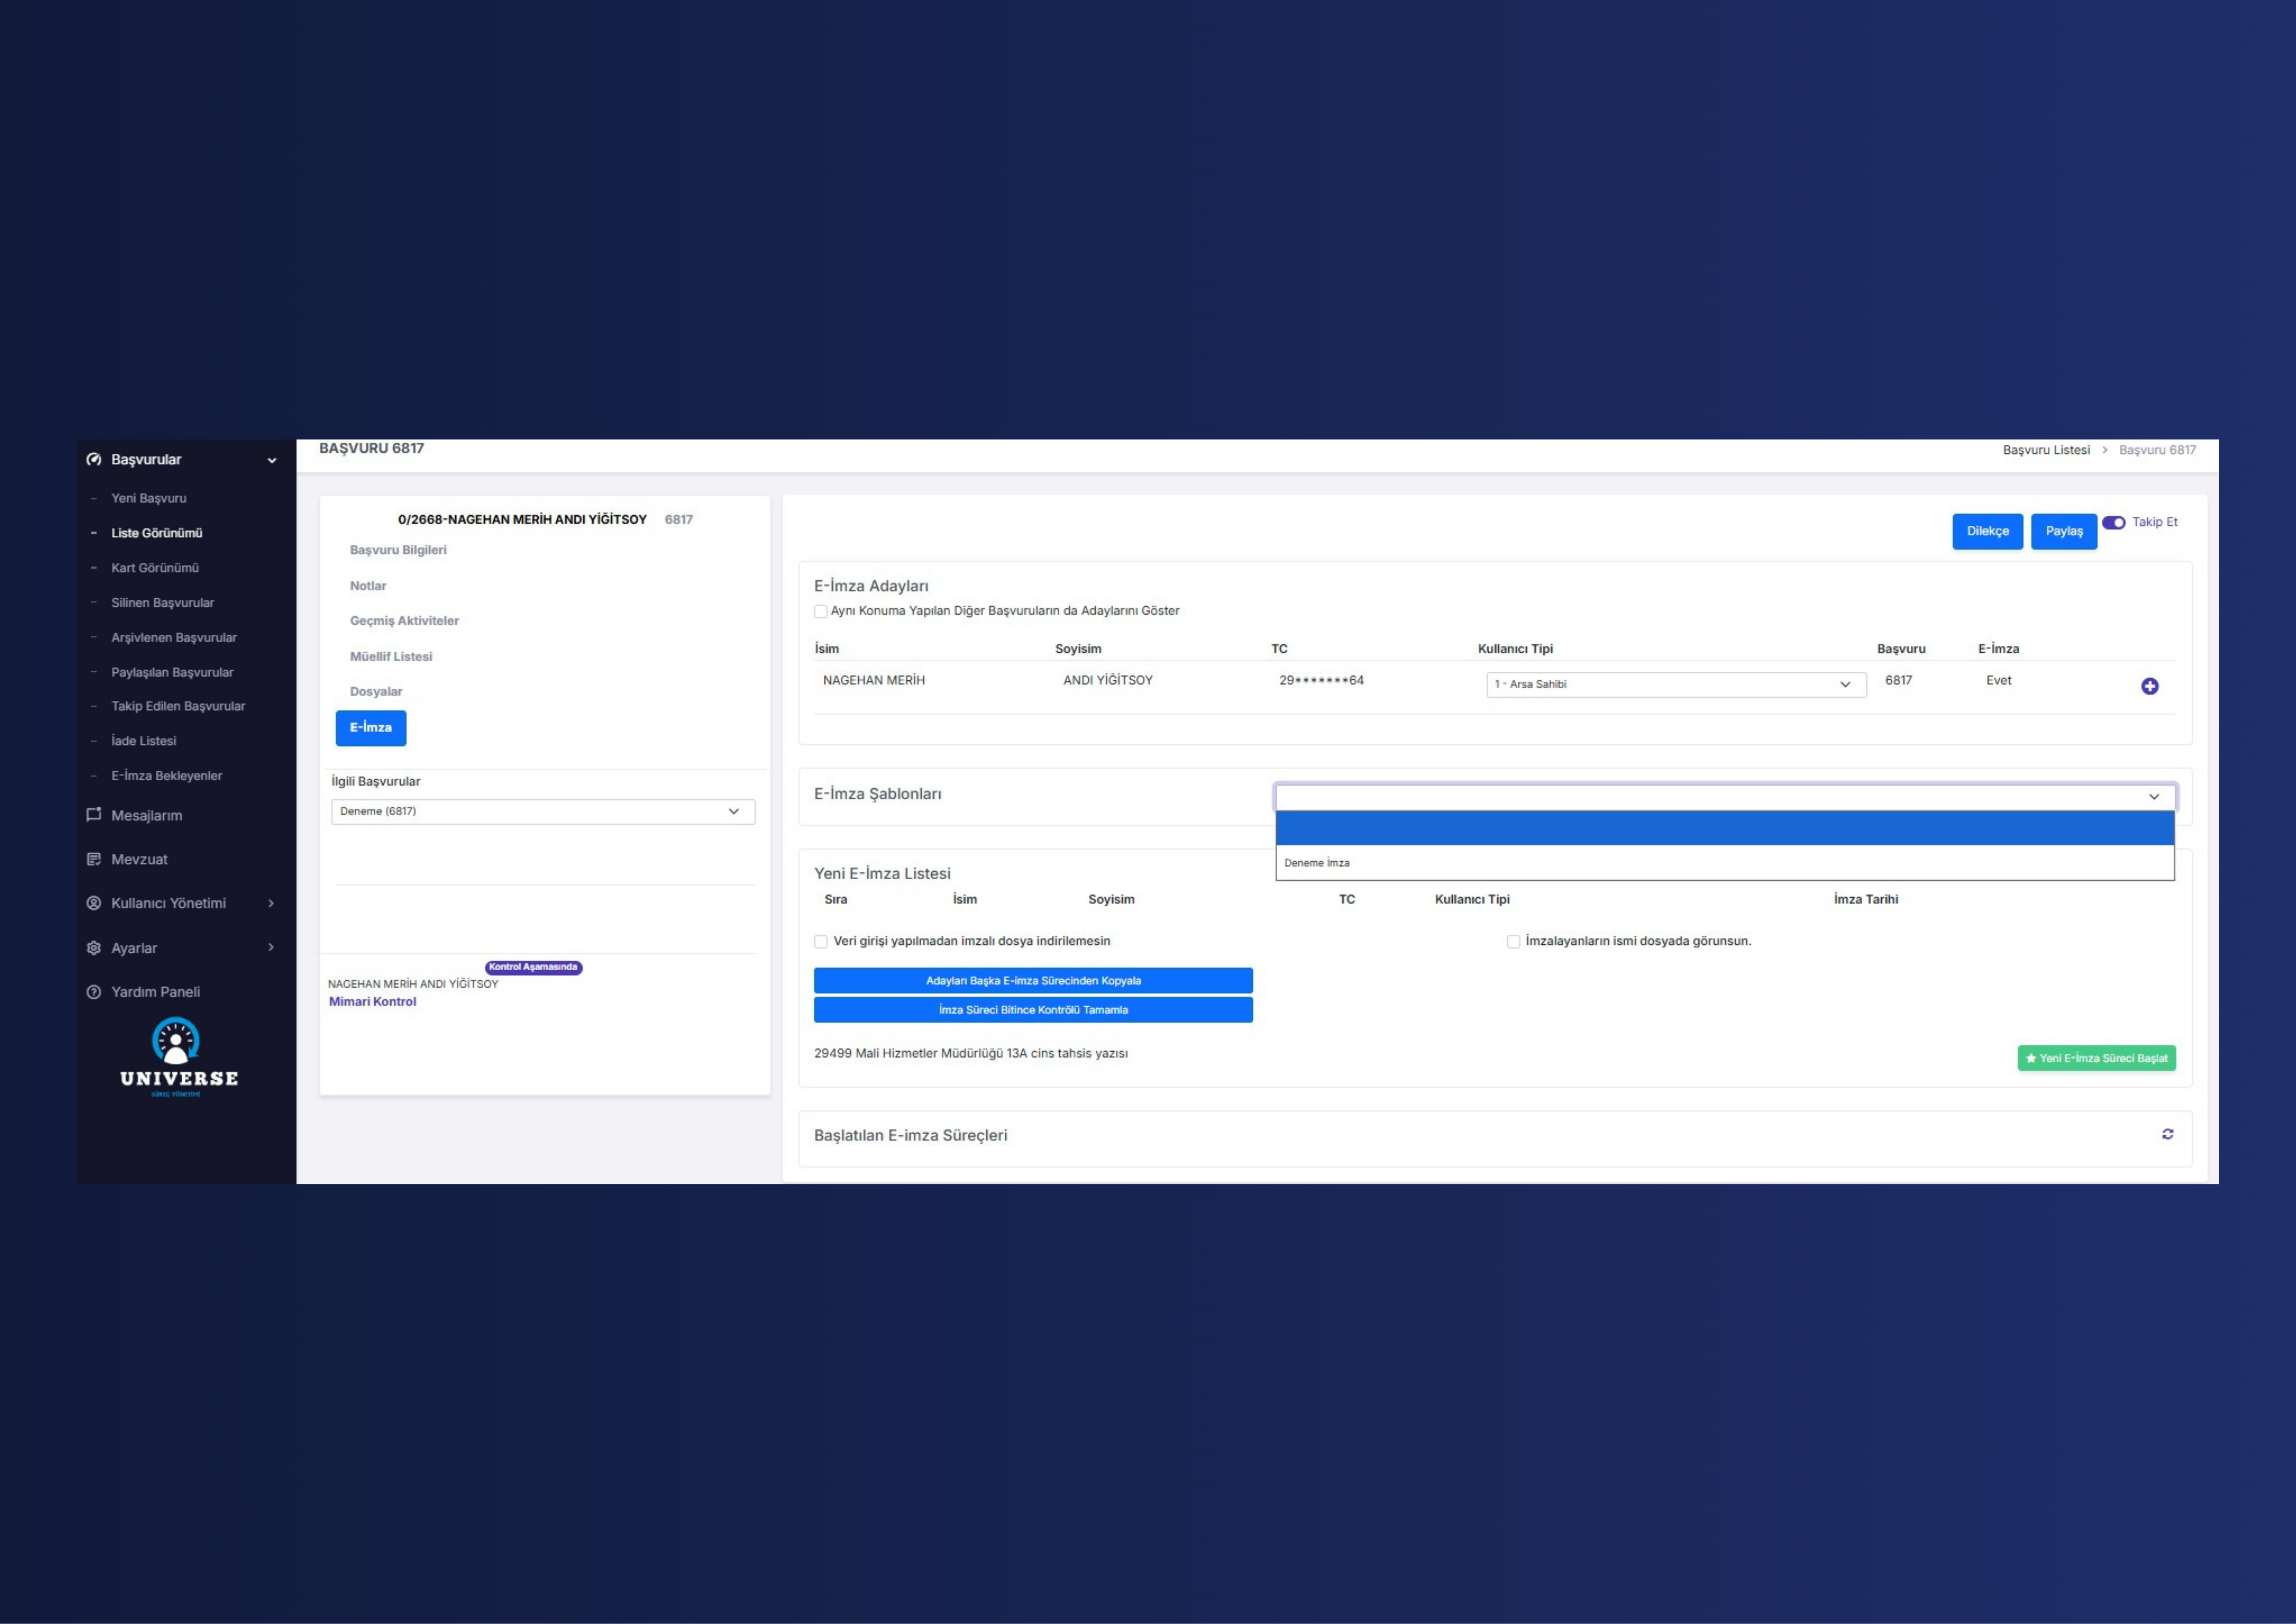This screenshot has height=1624, width=2296.
Task: Enable 'Veri girişi yapılmadan imzalı dosya indirilemesin'
Action: click(821, 941)
